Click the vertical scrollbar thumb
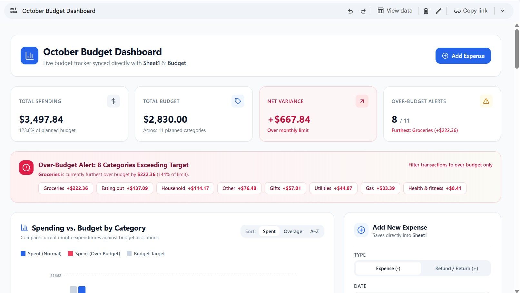Image resolution: width=520 pixels, height=293 pixels. tap(517, 49)
